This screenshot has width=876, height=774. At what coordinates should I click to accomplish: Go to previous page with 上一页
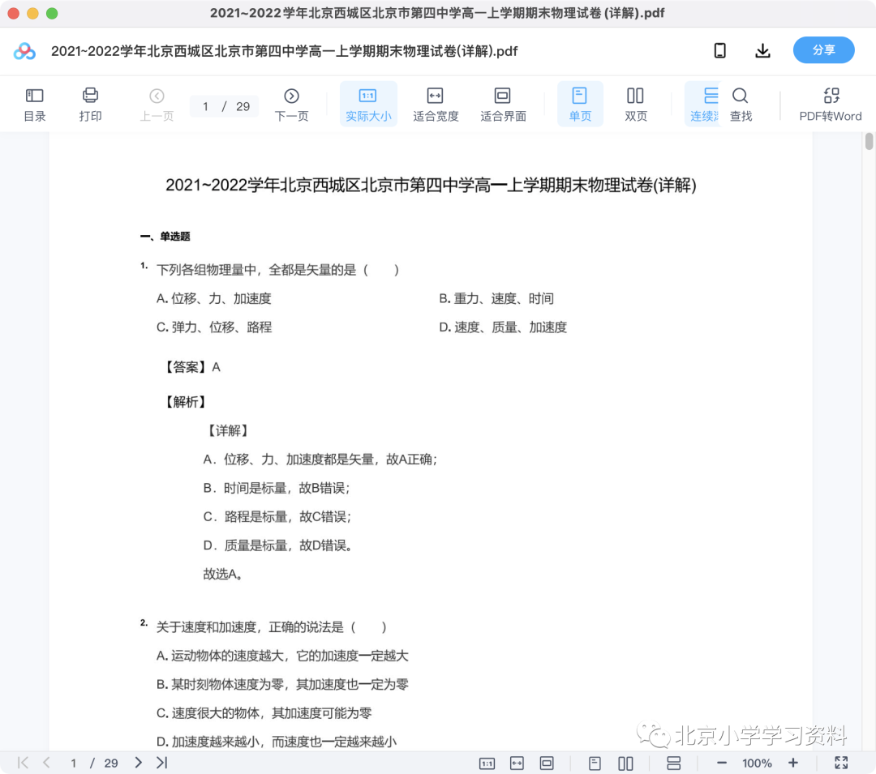[x=157, y=105]
